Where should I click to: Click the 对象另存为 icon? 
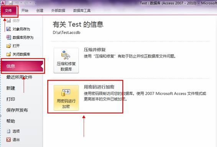tap(8, 29)
